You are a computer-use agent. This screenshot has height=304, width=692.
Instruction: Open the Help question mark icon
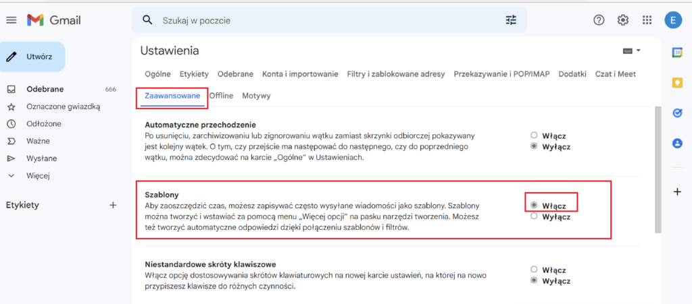pos(598,20)
